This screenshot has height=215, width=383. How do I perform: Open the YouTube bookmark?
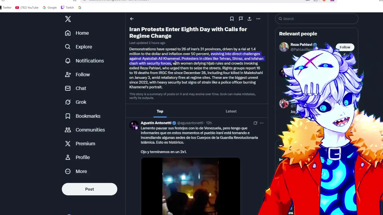click(27, 7)
